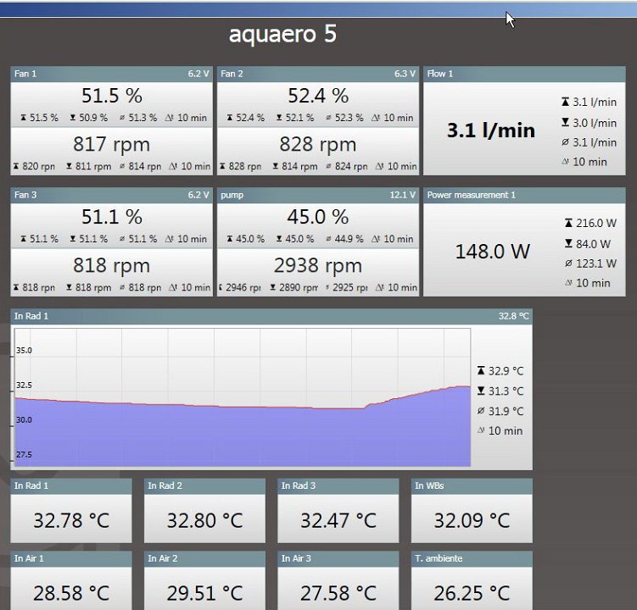Click the In Air 2 29.51 °C reading
Screen dimensions: 637x610
(x=204, y=593)
